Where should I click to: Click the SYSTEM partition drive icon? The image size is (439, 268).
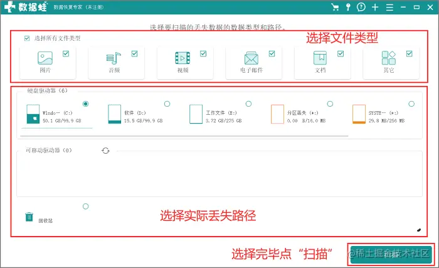coord(359,114)
